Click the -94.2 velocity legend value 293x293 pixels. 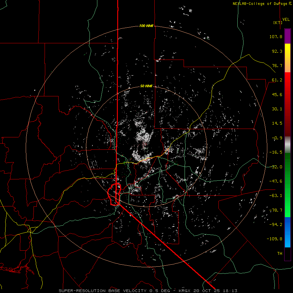coord(276,225)
